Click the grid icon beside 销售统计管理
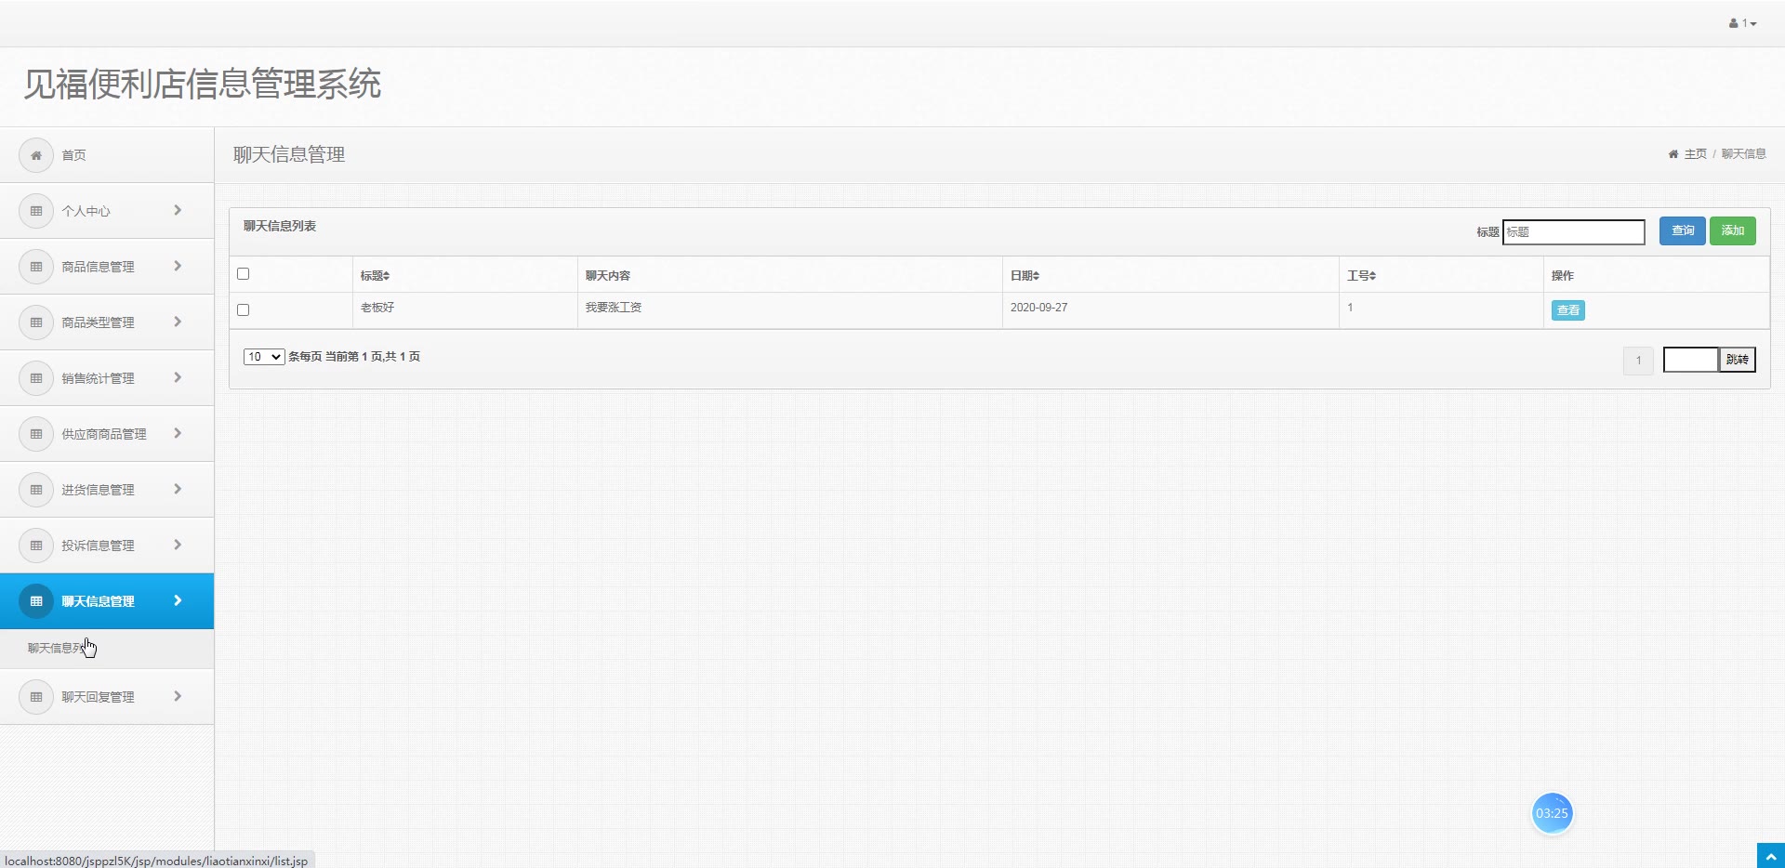This screenshot has width=1785, height=868. point(36,378)
